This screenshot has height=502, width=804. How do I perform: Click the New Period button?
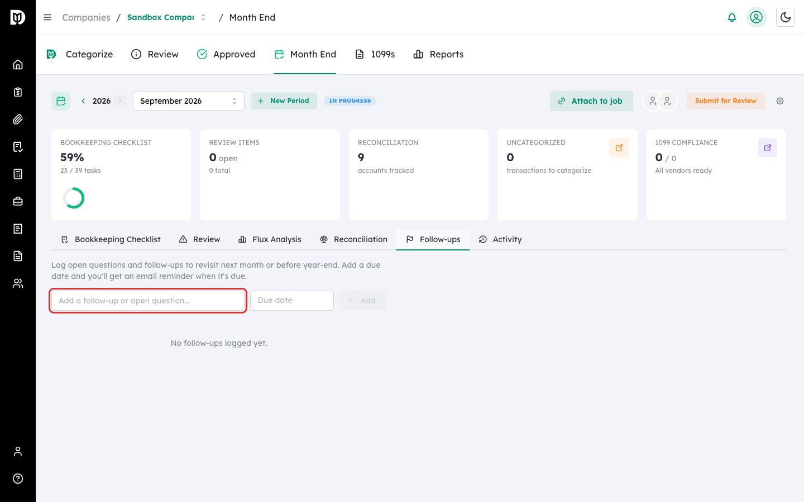[x=284, y=101]
